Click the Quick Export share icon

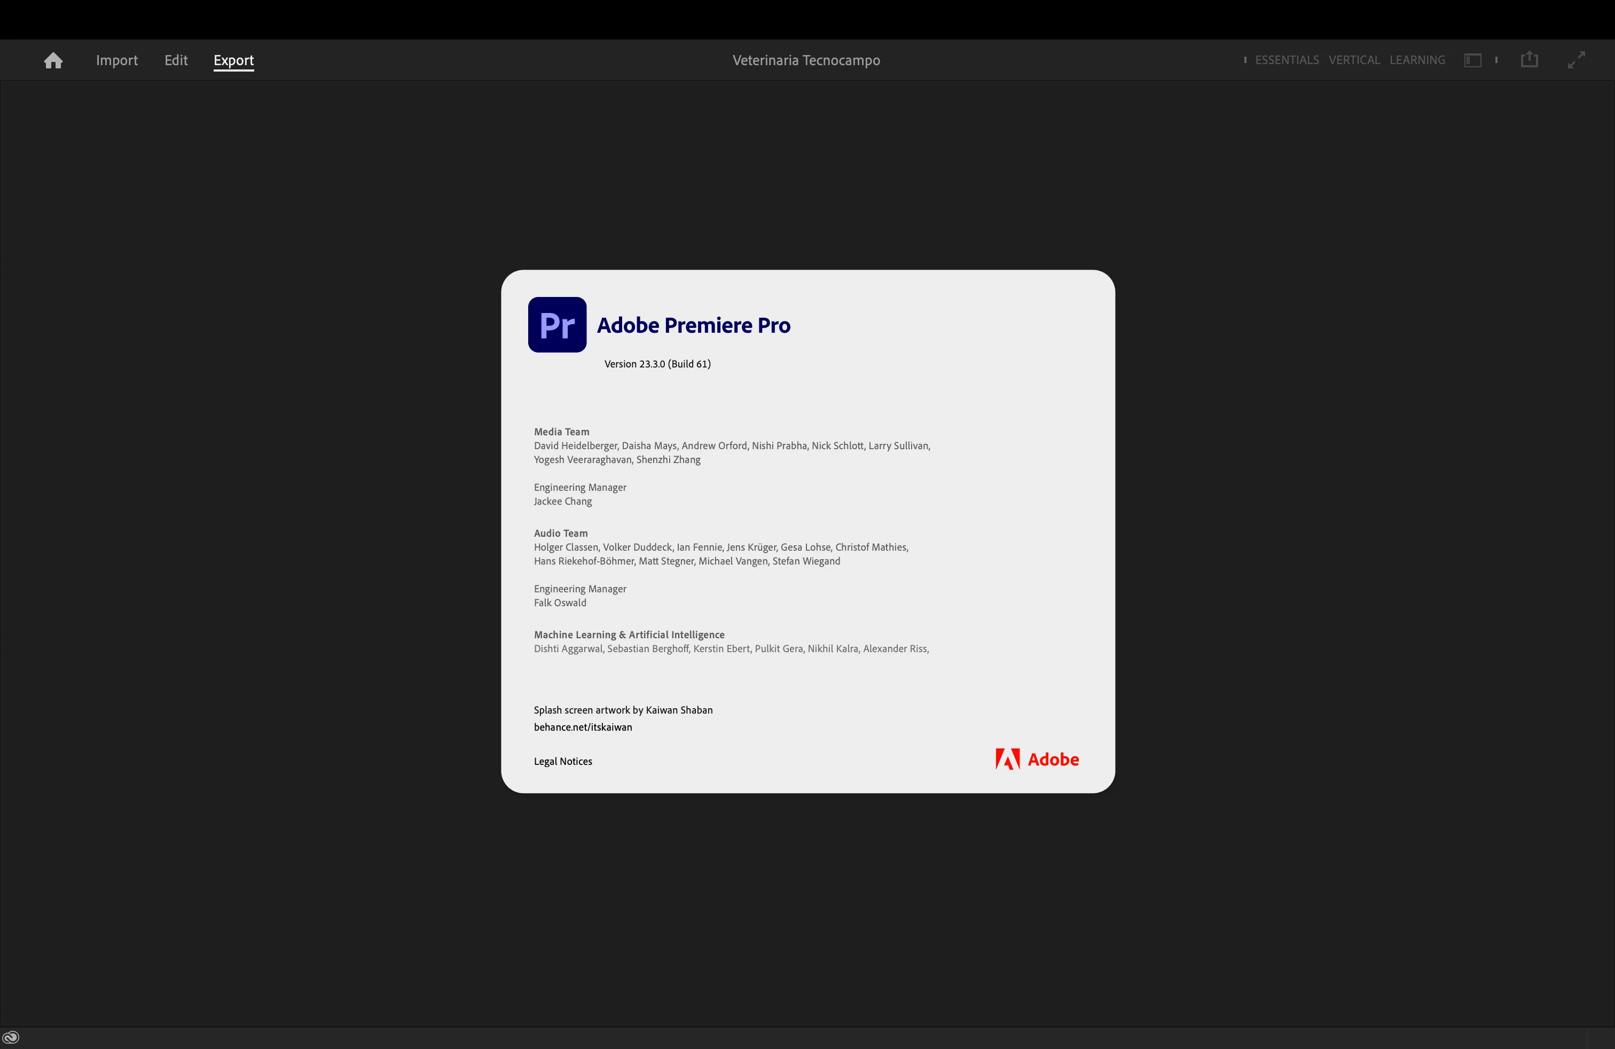tap(1529, 60)
